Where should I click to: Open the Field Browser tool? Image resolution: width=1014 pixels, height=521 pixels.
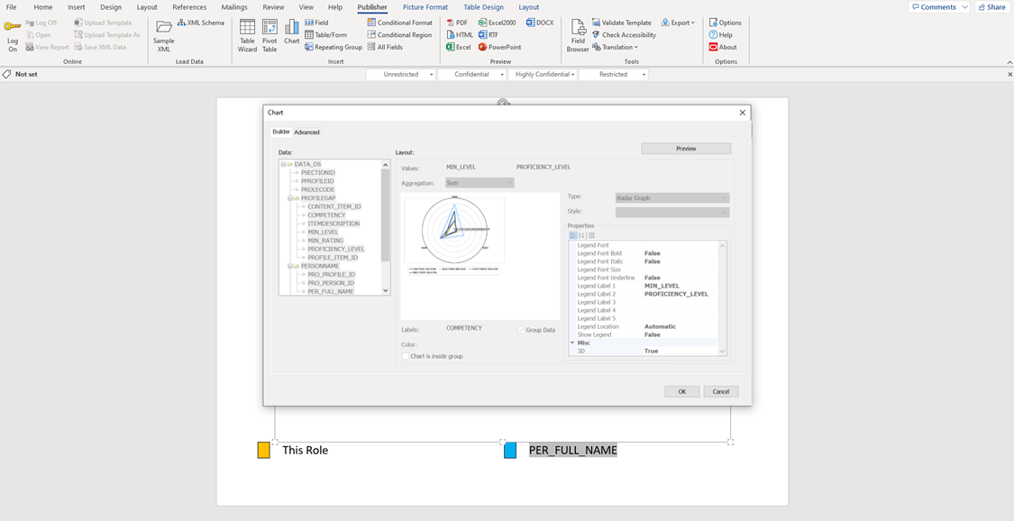coord(577,36)
